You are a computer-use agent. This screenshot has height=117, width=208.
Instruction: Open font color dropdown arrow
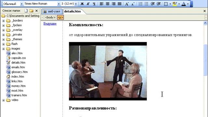[188, 4]
